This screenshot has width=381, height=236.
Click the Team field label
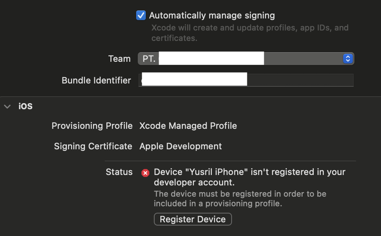pos(119,59)
